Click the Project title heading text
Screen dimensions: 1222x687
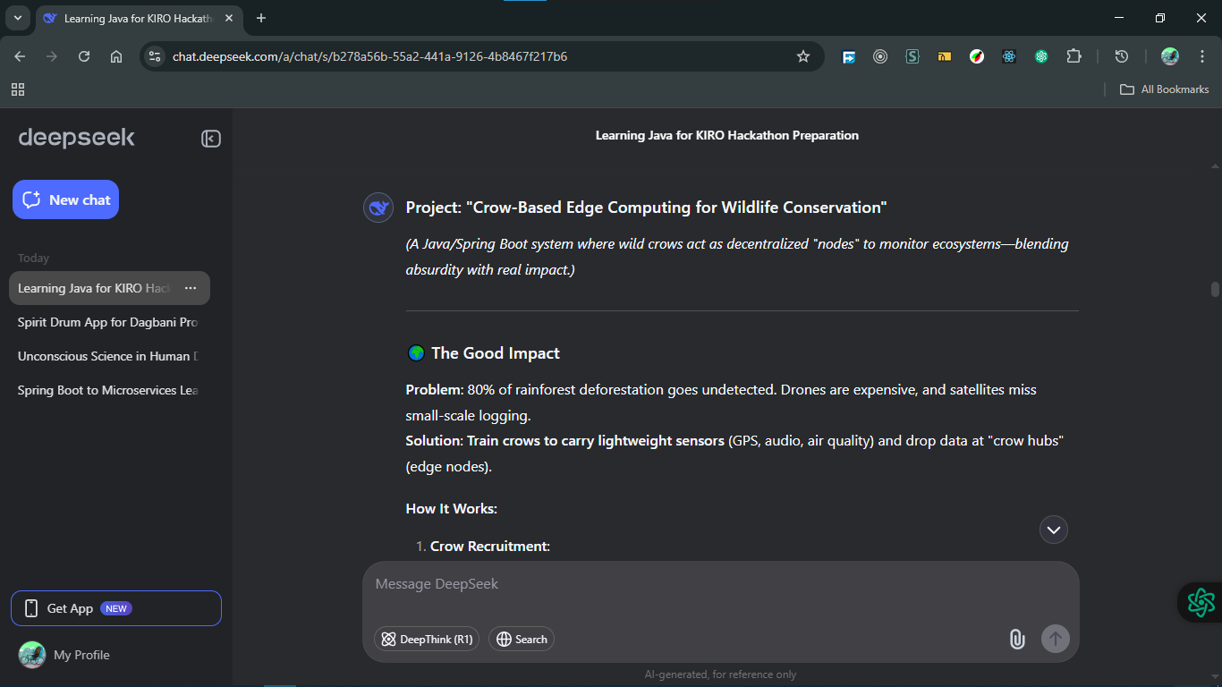pos(647,208)
